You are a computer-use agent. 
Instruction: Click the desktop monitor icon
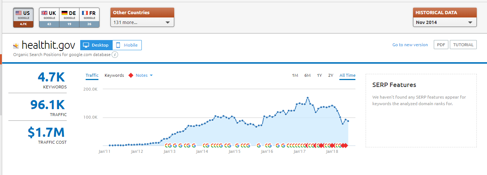coord(86,45)
